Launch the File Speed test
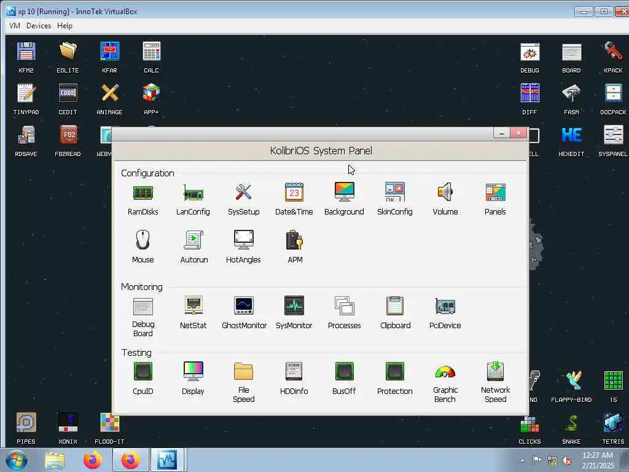 243,382
